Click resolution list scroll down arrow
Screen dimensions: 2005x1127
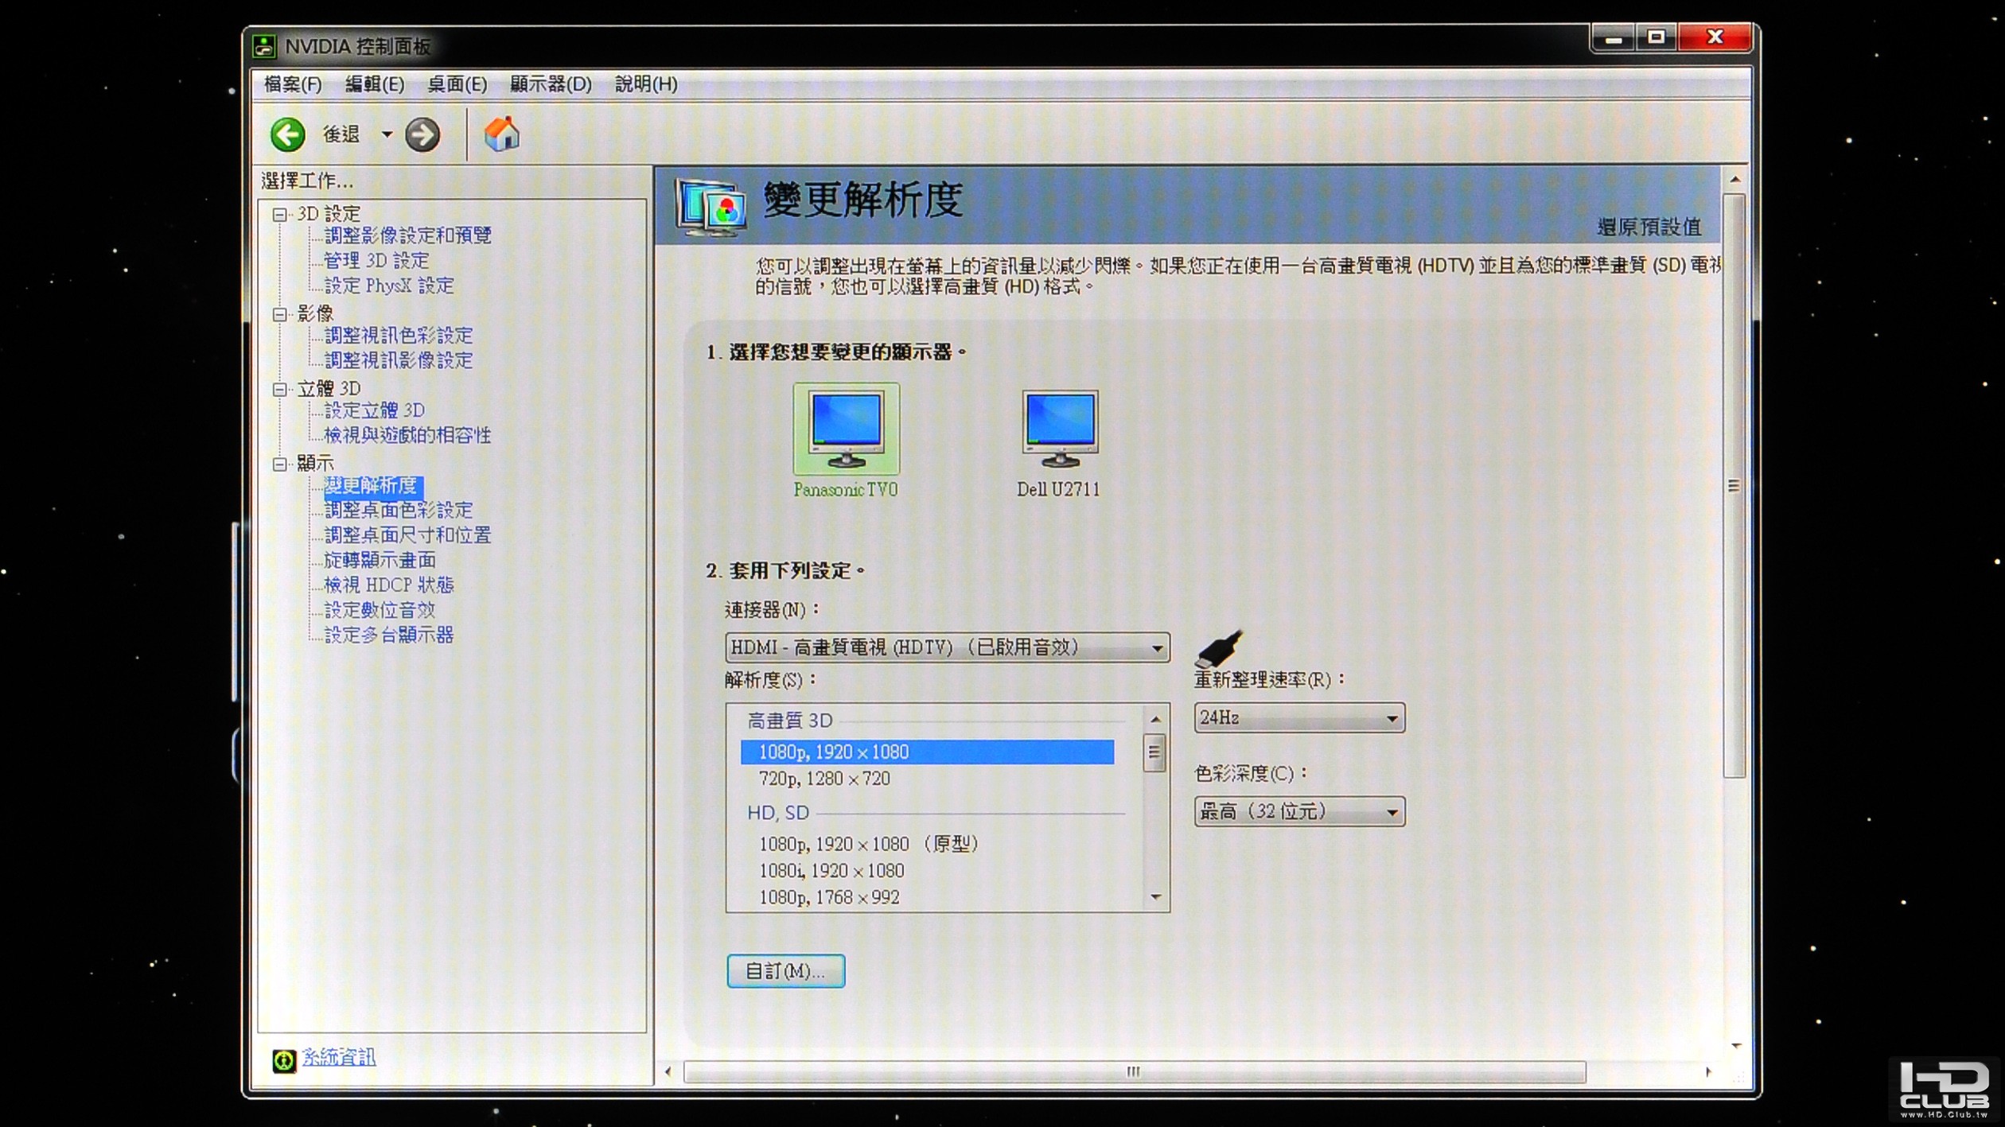click(1155, 897)
